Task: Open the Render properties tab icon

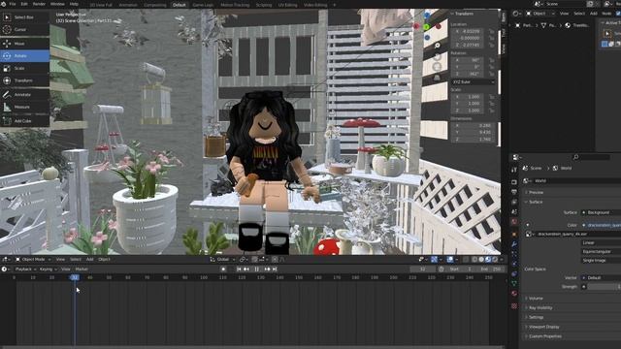Action: [514, 182]
